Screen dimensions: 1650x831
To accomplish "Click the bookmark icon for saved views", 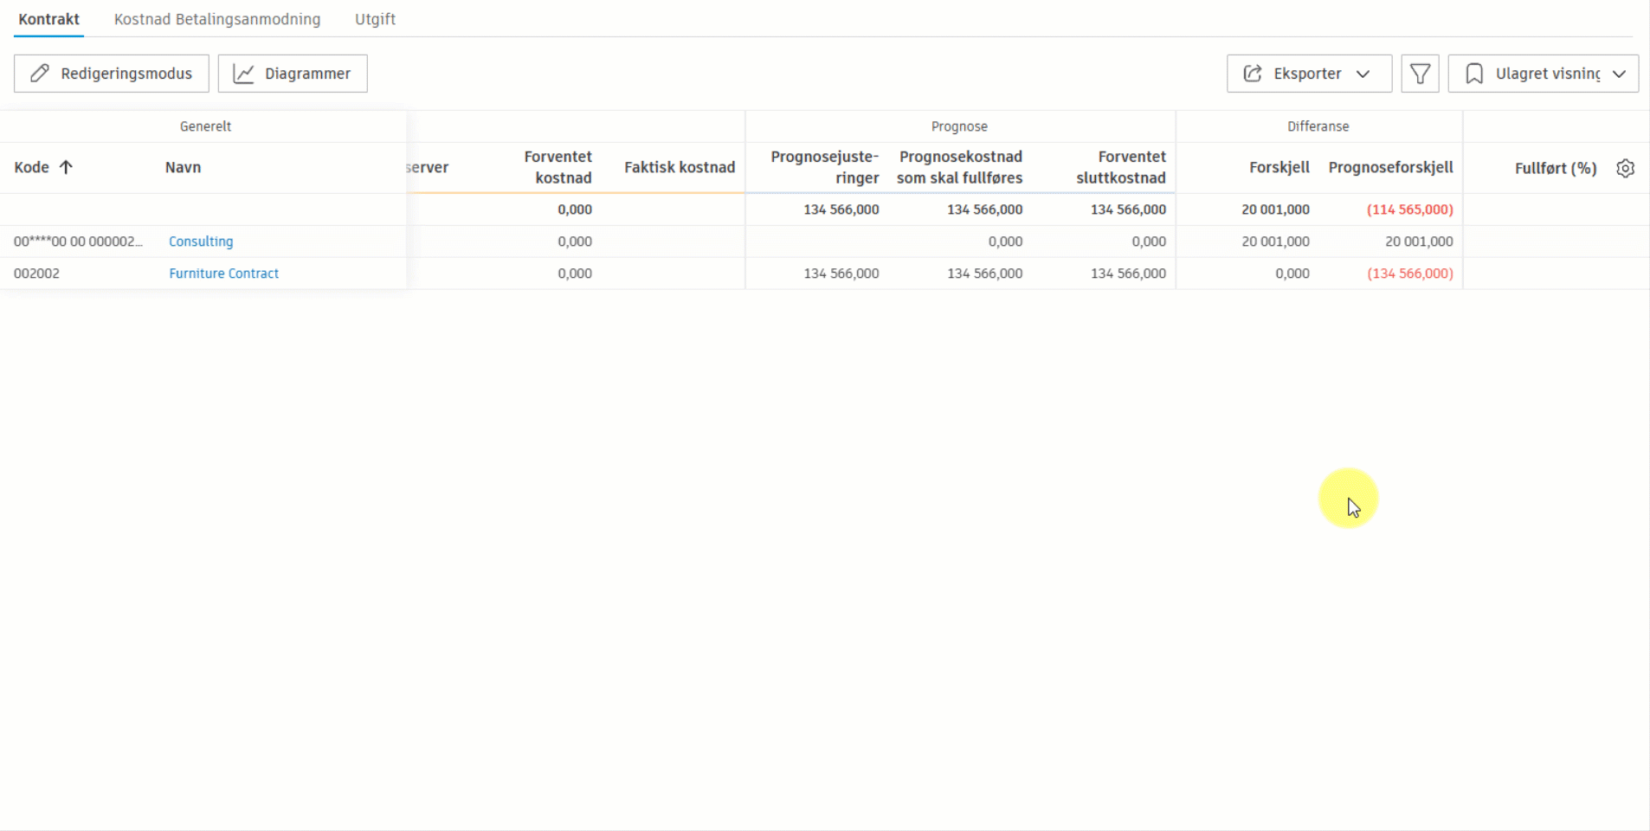I will (1474, 74).
